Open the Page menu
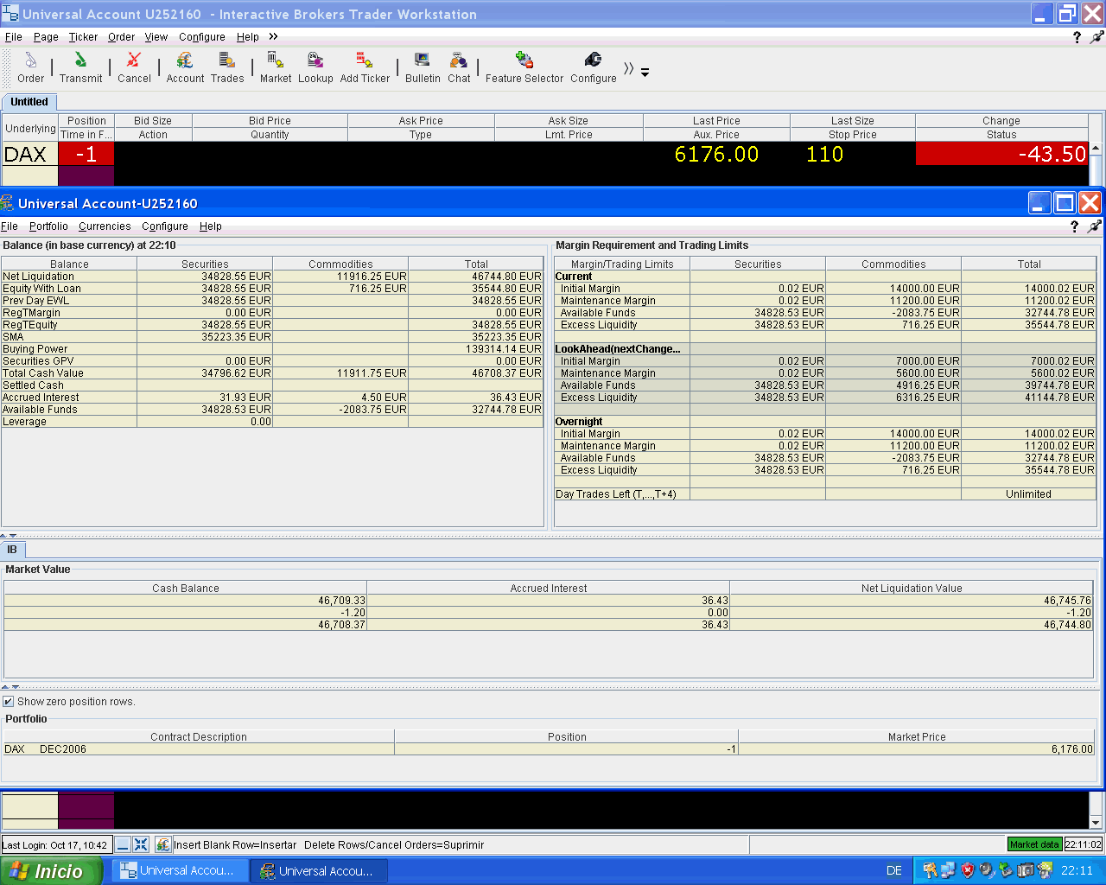Viewport: 1106px width, 885px height. pyautogui.click(x=46, y=37)
